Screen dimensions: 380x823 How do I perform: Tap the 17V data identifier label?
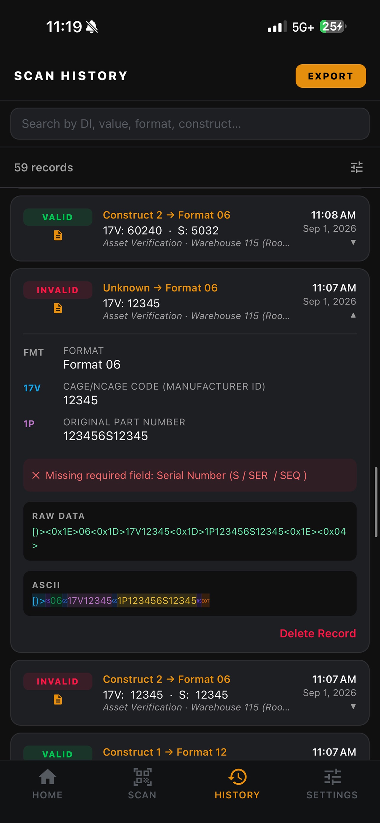[x=32, y=388]
